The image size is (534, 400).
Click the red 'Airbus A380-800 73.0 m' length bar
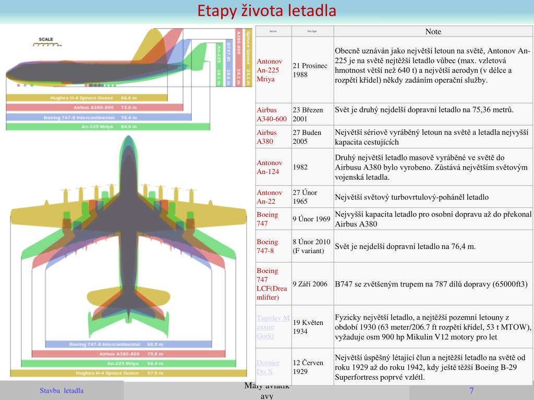[x=95, y=107]
